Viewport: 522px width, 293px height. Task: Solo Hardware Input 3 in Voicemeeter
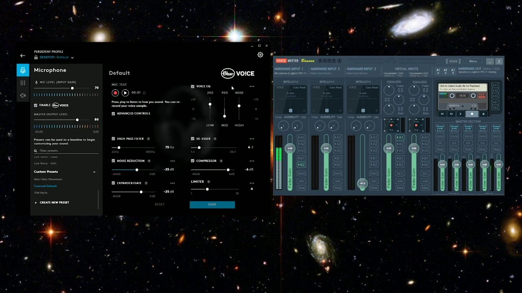[x=374, y=181]
